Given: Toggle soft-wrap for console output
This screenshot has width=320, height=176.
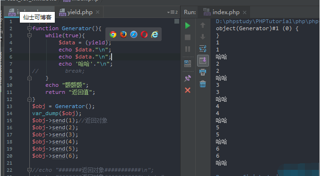Looking at the screenshot, I should click(x=203, y=49).
